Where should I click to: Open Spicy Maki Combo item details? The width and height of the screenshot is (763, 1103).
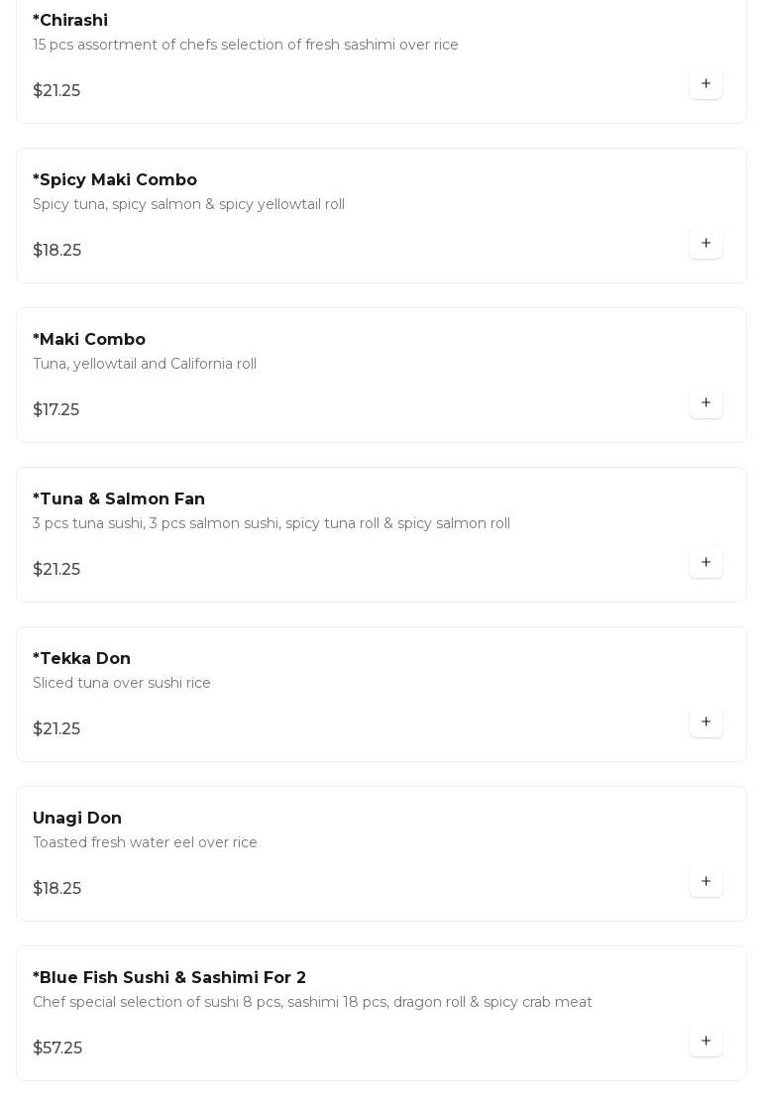point(115,180)
